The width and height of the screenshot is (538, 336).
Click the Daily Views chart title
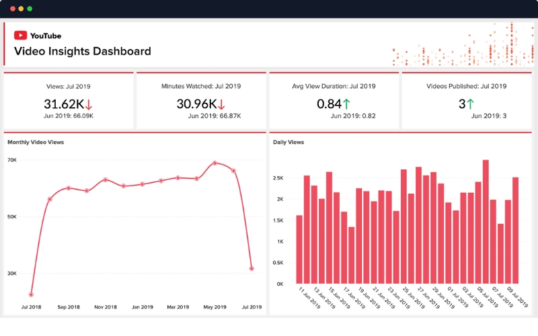point(289,142)
